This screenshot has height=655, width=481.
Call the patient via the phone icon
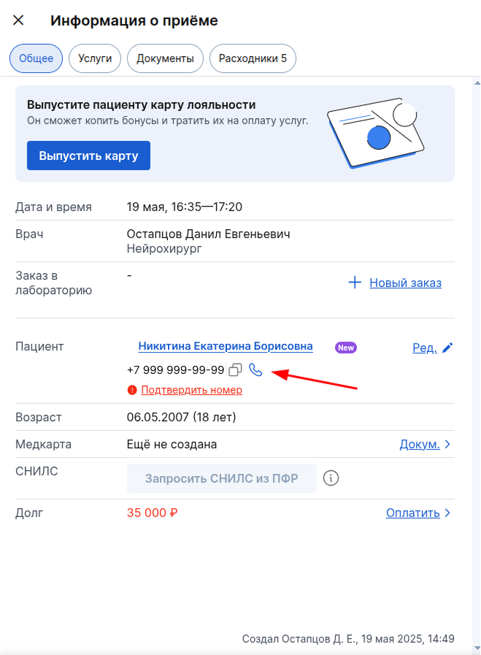(255, 369)
